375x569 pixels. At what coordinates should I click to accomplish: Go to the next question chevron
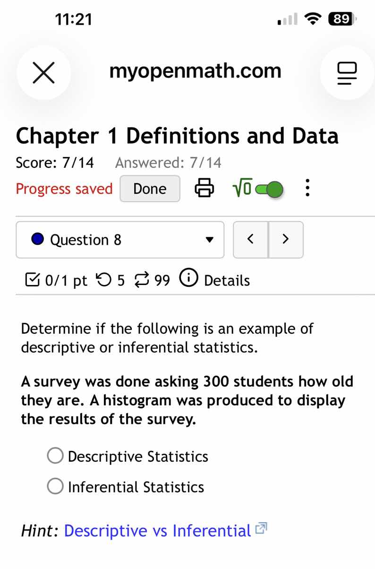[286, 240]
